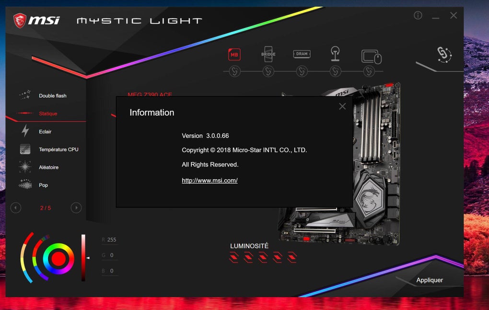Screen dimensions: 489x310
Task: Toggle sync link under MB icon
Action: click(234, 71)
